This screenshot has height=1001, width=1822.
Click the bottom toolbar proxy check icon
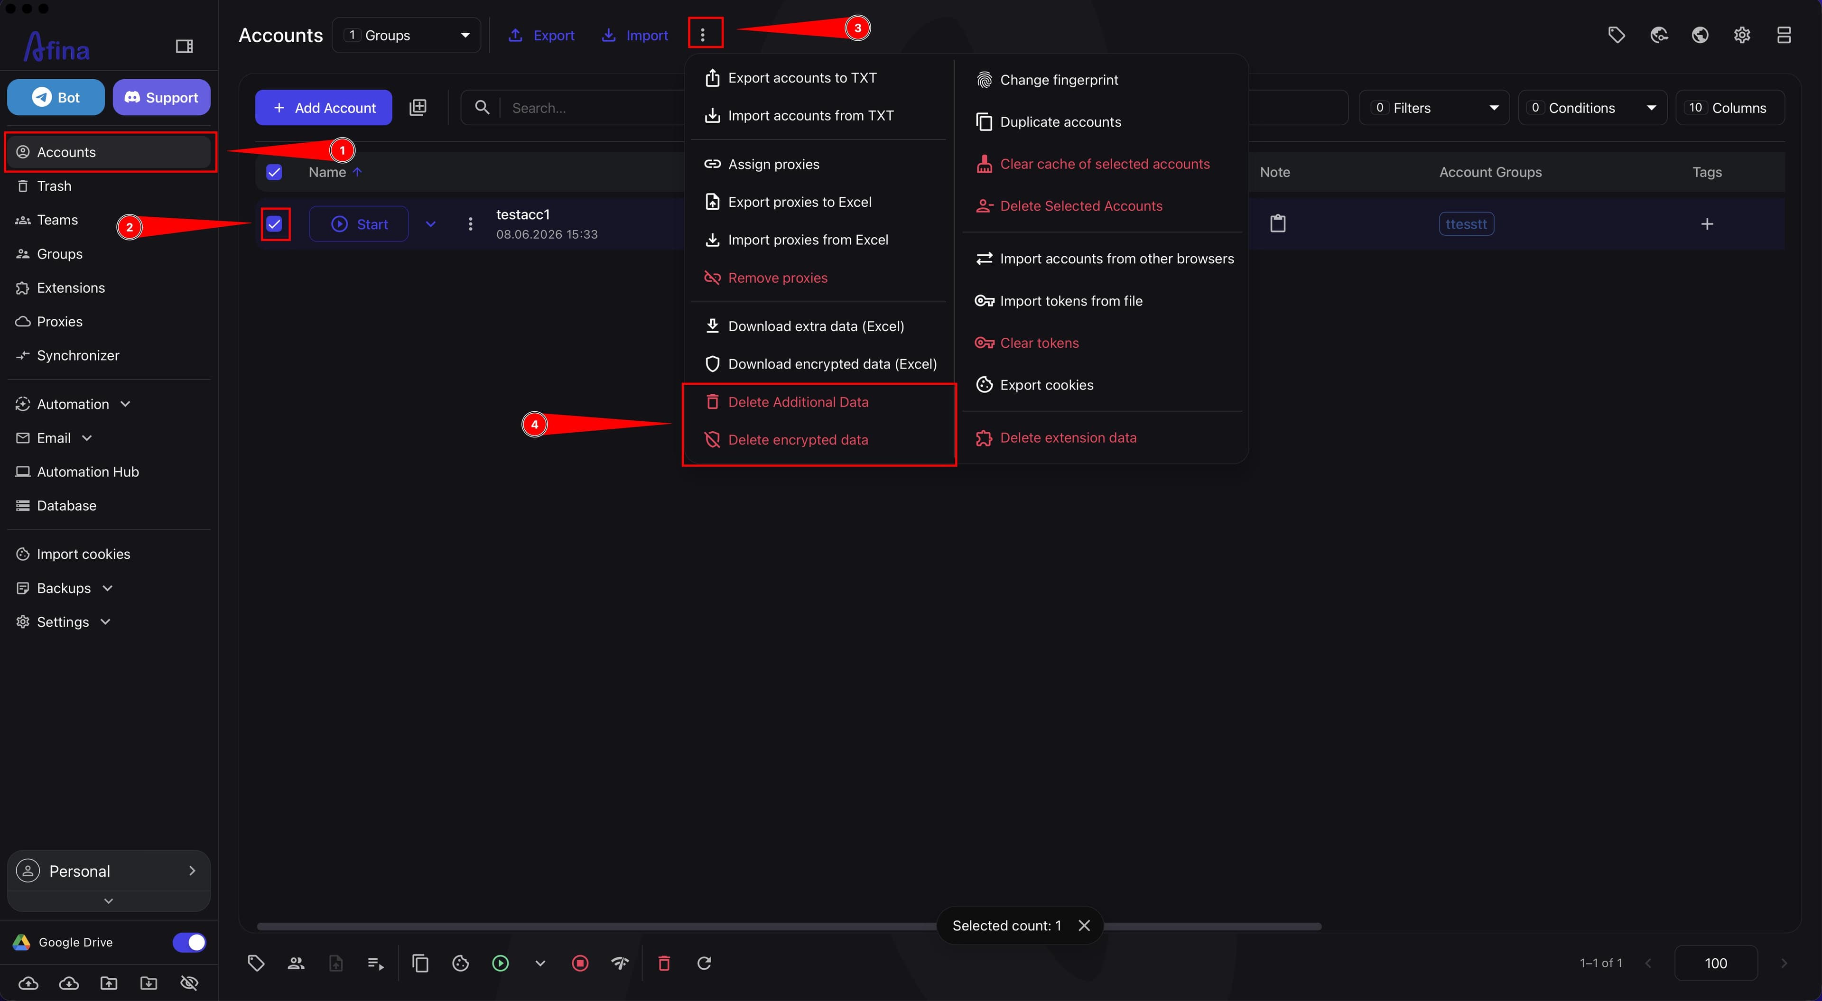pyautogui.click(x=620, y=963)
